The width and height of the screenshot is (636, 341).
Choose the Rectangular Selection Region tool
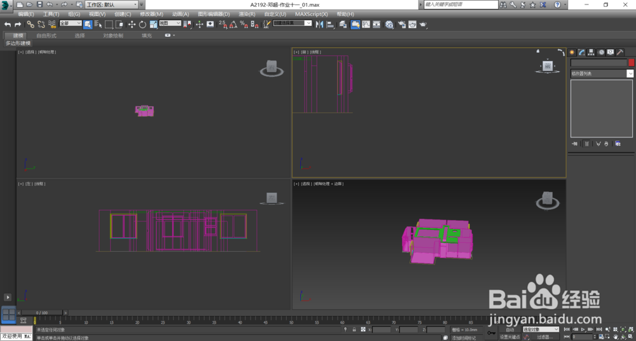coord(109,24)
